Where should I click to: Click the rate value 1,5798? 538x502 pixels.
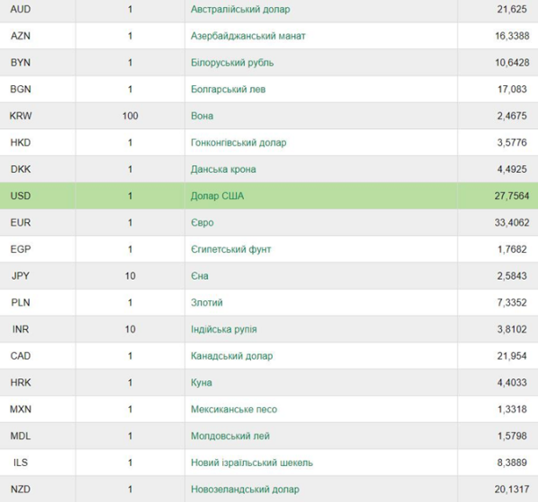point(512,437)
